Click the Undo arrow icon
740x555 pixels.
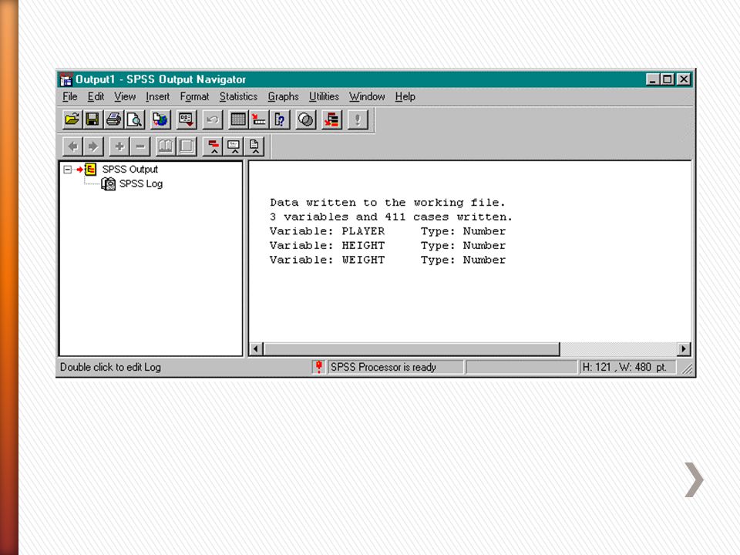coord(213,119)
